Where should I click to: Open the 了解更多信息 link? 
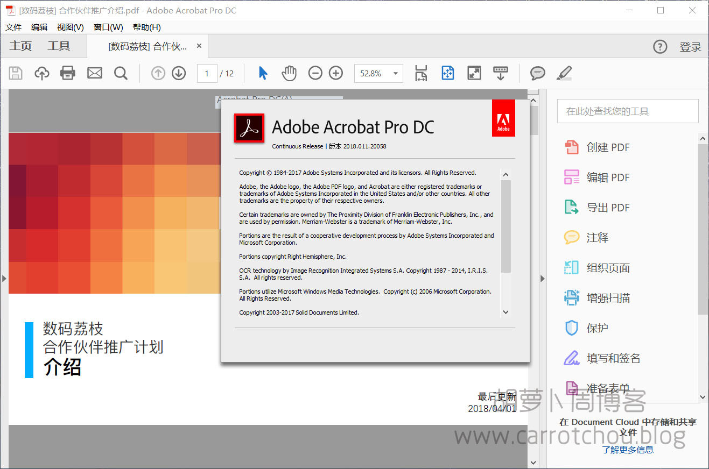[x=628, y=450]
